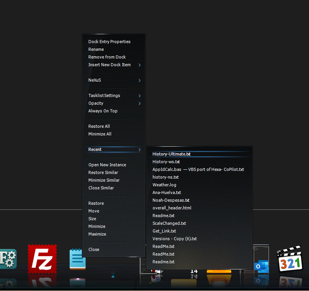Image resolution: width=309 pixels, height=291 pixels.
Task: Open recent file Weather.log
Action: pos(164,185)
